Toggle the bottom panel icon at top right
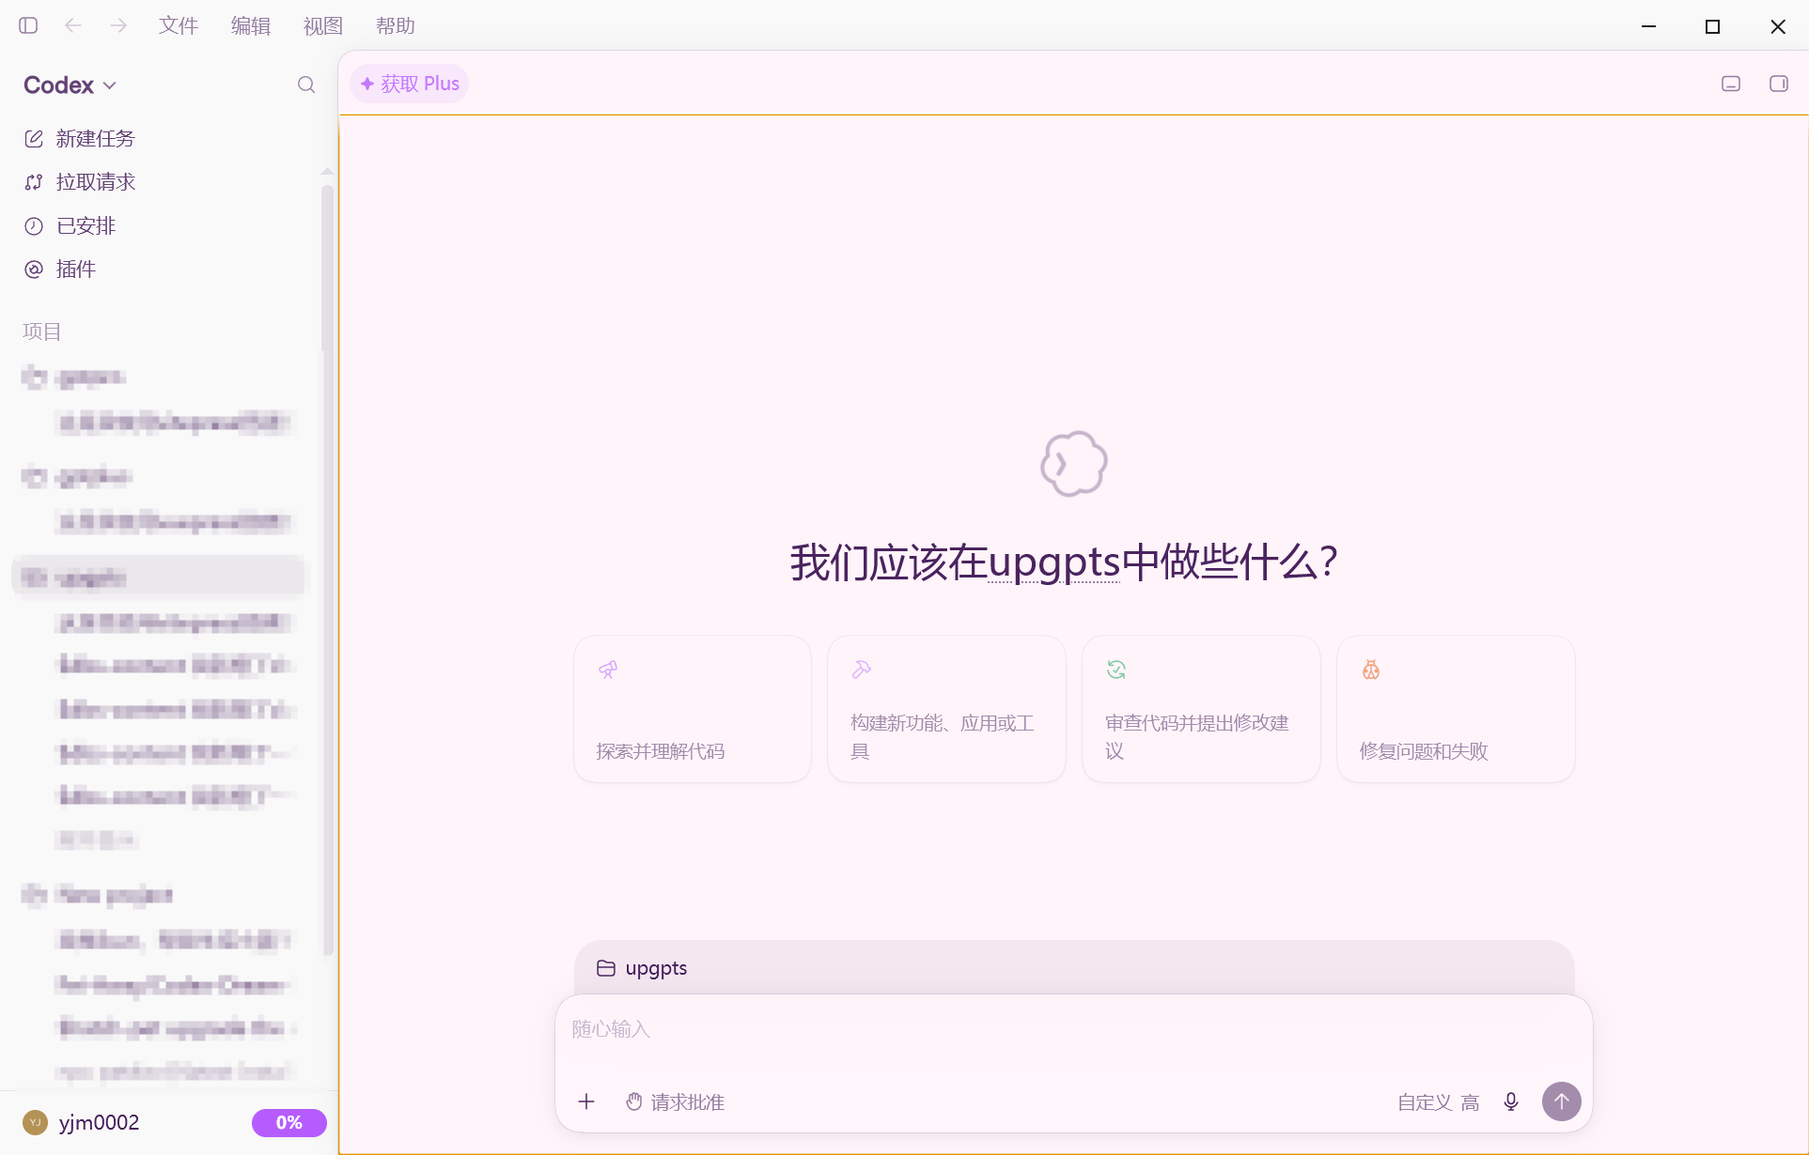1809x1155 pixels. (1731, 84)
